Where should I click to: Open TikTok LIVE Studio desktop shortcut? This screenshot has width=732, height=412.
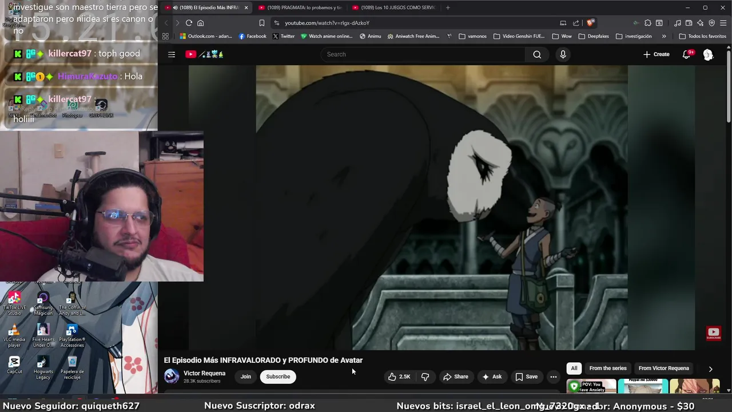coord(14,304)
